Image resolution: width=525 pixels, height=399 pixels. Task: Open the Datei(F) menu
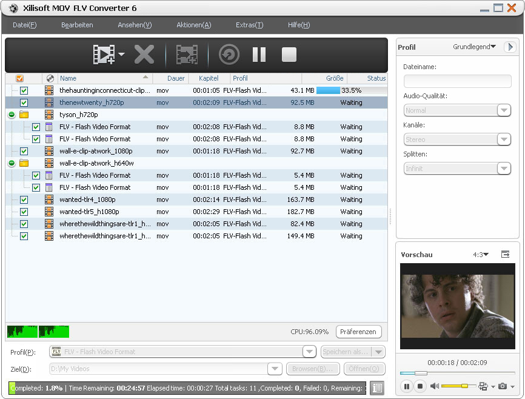[24, 25]
